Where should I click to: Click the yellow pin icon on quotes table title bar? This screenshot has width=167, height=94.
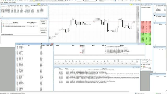coord(39,4)
